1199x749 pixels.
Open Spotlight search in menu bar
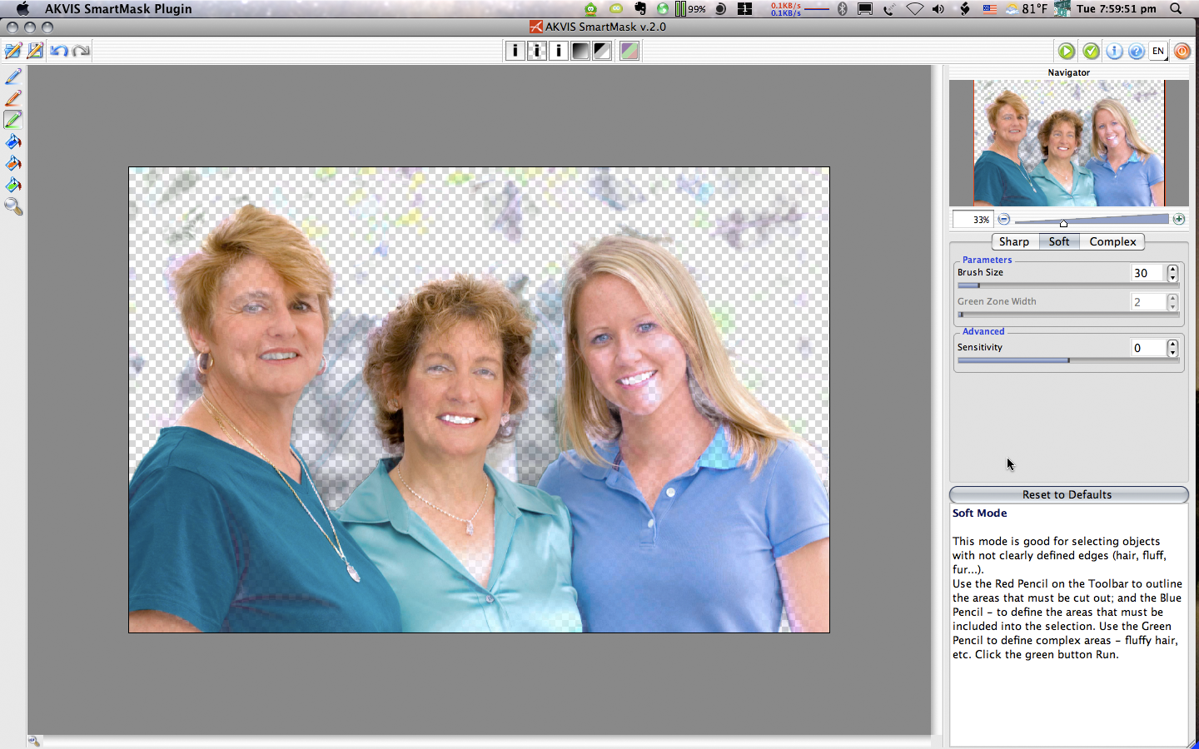click(1176, 8)
